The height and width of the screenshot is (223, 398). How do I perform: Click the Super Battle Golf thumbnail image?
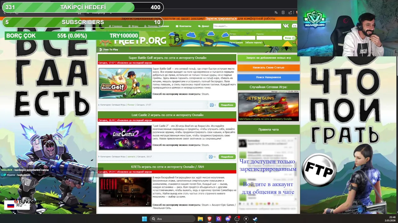(125, 83)
